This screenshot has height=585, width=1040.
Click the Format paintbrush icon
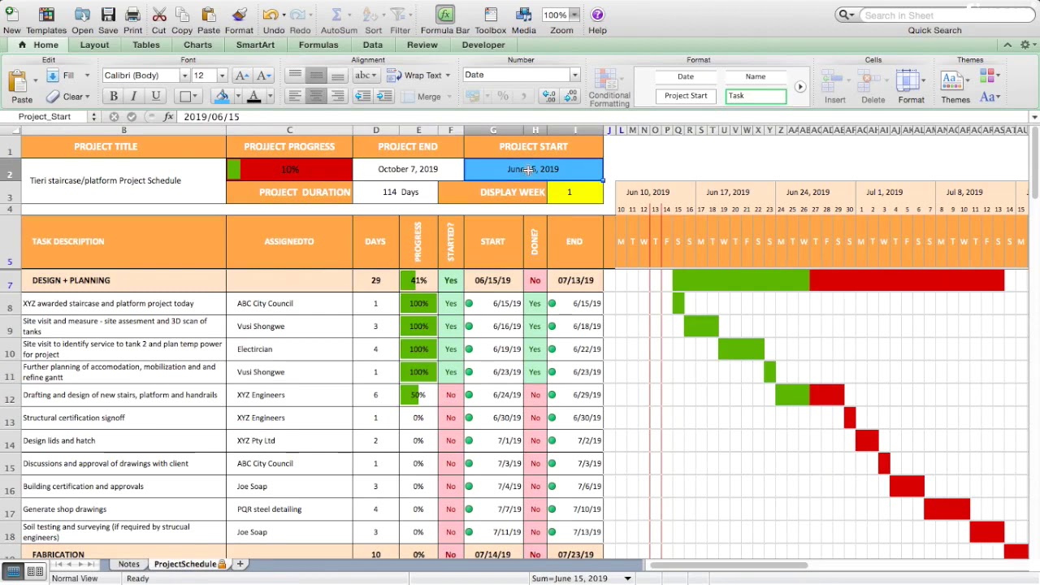click(x=239, y=15)
